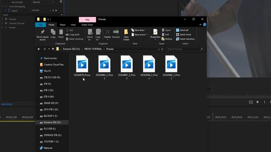Open the File ribbon tab
The width and height of the screenshot is (271, 152).
[x=41, y=25]
